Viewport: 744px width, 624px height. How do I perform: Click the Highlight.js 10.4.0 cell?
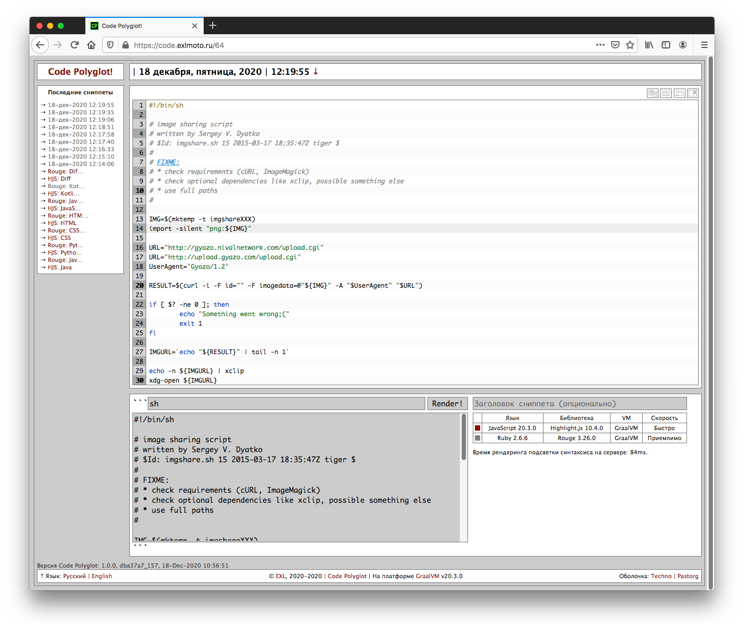pyautogui.click(x=577, y=428)
